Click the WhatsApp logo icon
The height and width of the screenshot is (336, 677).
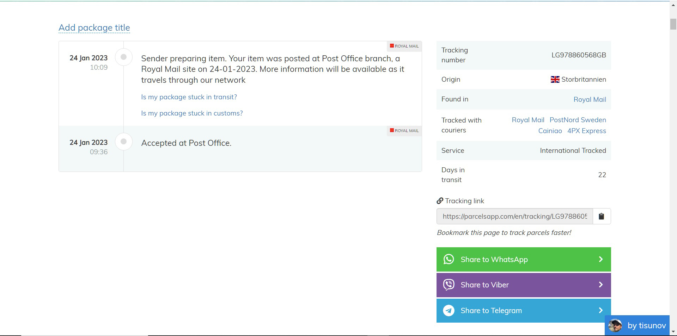click(449, 259)
